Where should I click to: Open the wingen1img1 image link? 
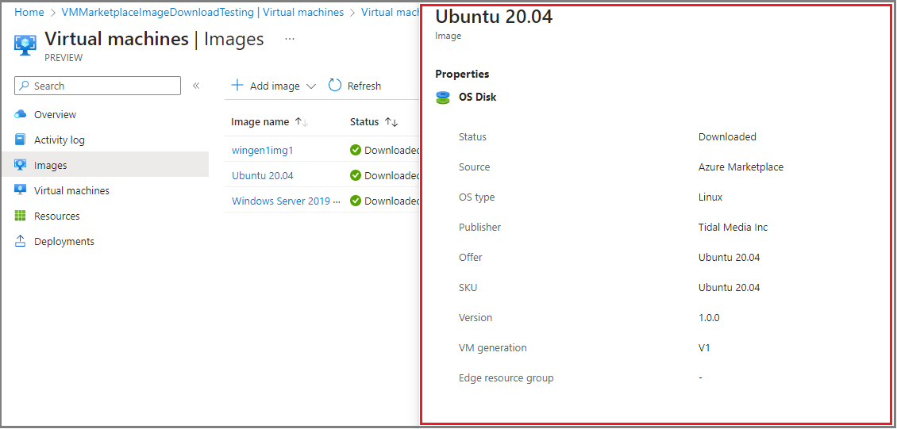pyautogui.click(x=262, y=150)
